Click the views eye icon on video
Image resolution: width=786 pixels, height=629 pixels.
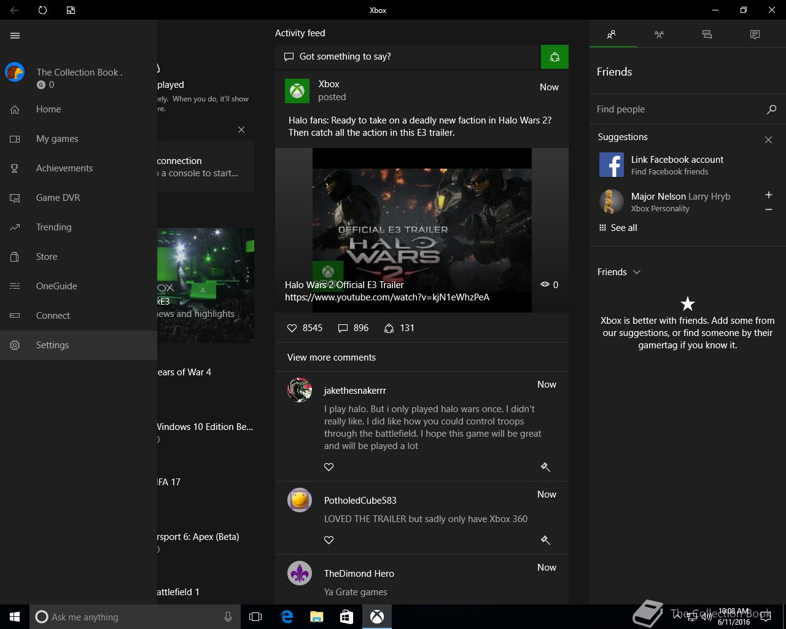[x=545, y=284]
